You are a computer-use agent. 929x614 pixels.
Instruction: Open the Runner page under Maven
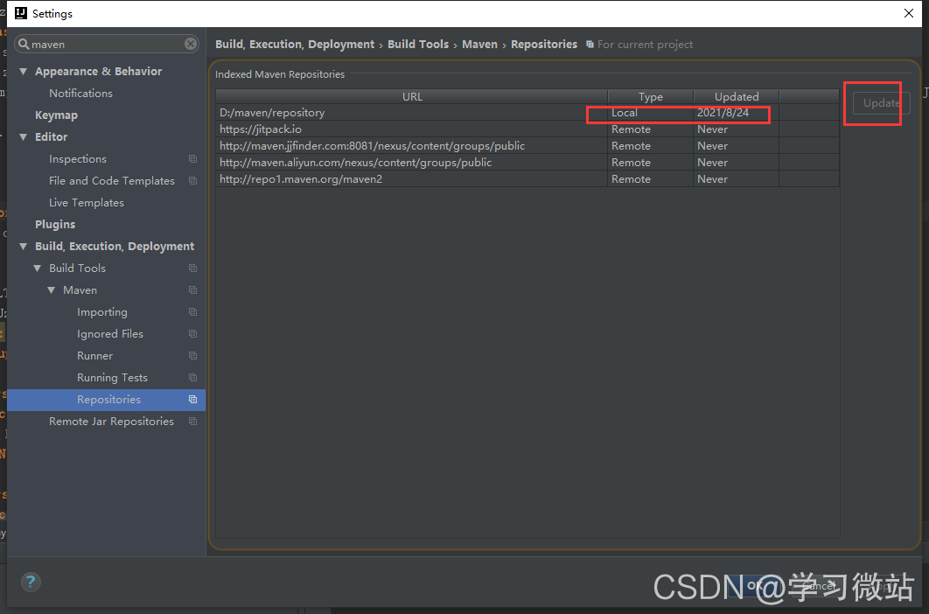pos(94,356)
